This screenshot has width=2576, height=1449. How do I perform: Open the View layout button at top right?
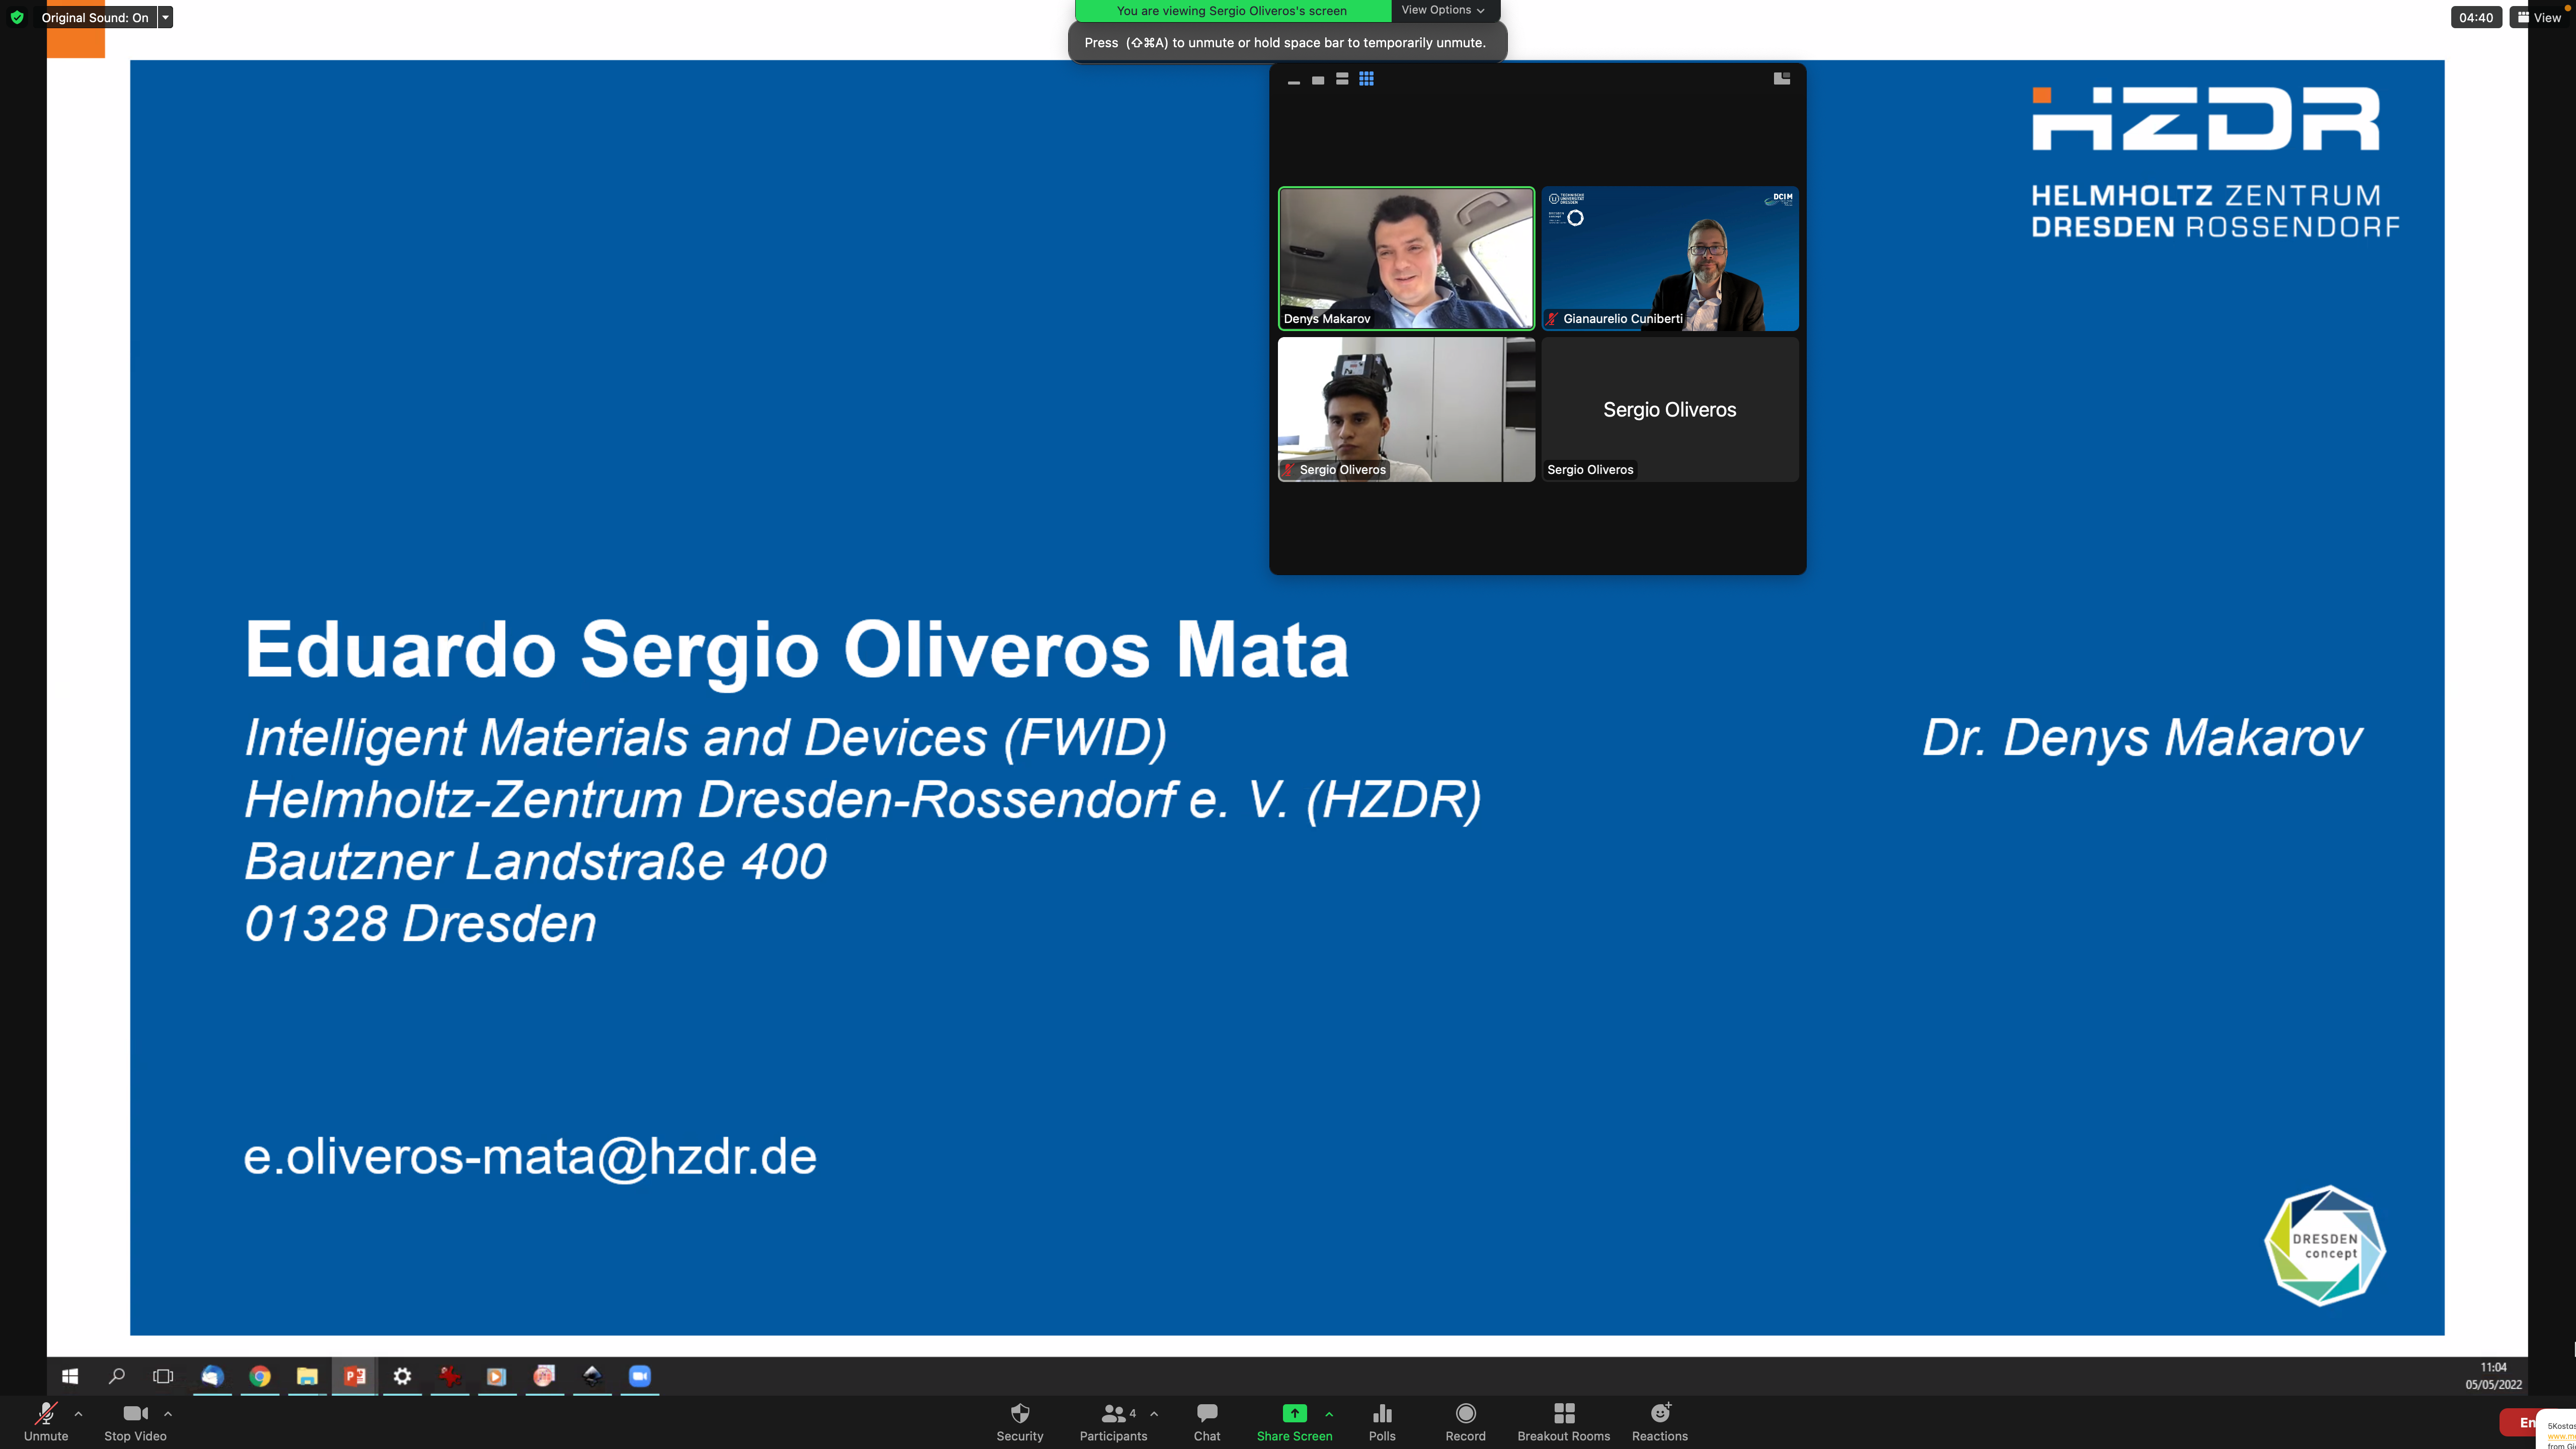(x=2540, y=17)
